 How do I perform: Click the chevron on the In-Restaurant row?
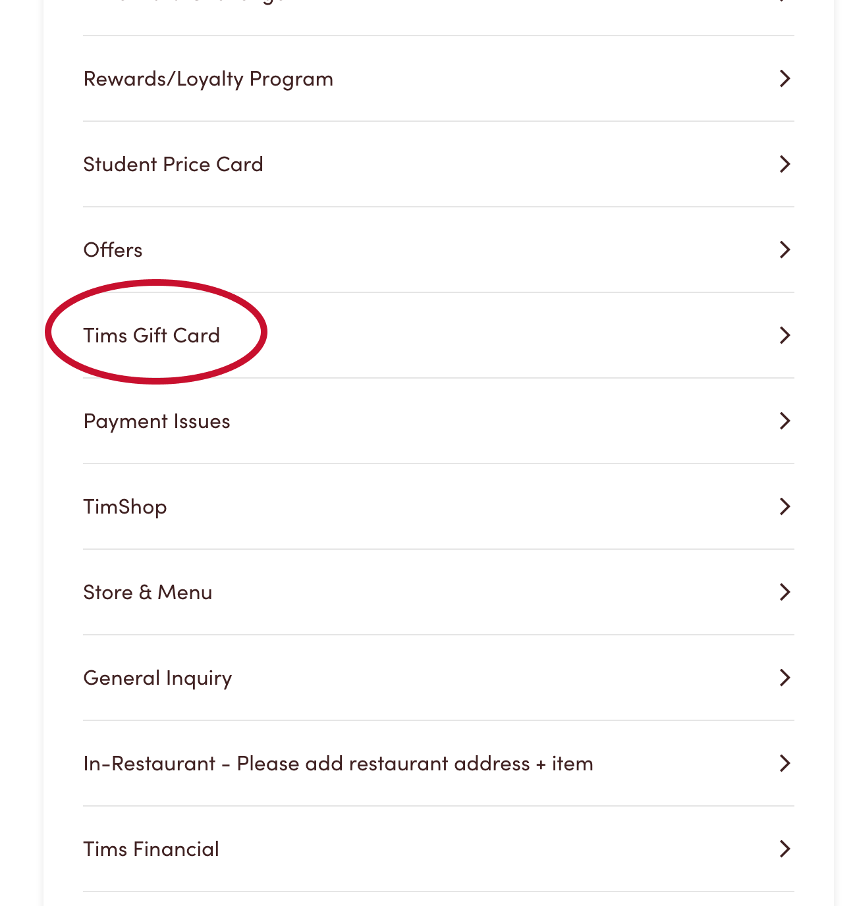click(785, 764)
